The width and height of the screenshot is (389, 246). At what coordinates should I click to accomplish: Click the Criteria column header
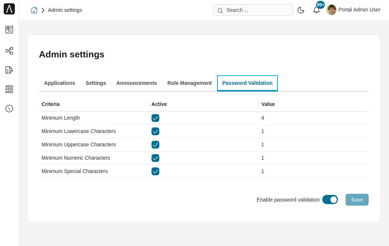[51, 104]
